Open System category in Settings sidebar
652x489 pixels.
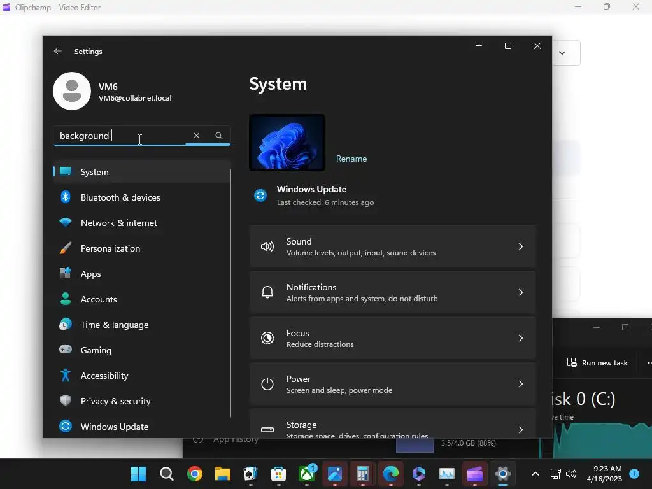click(141, 172)
